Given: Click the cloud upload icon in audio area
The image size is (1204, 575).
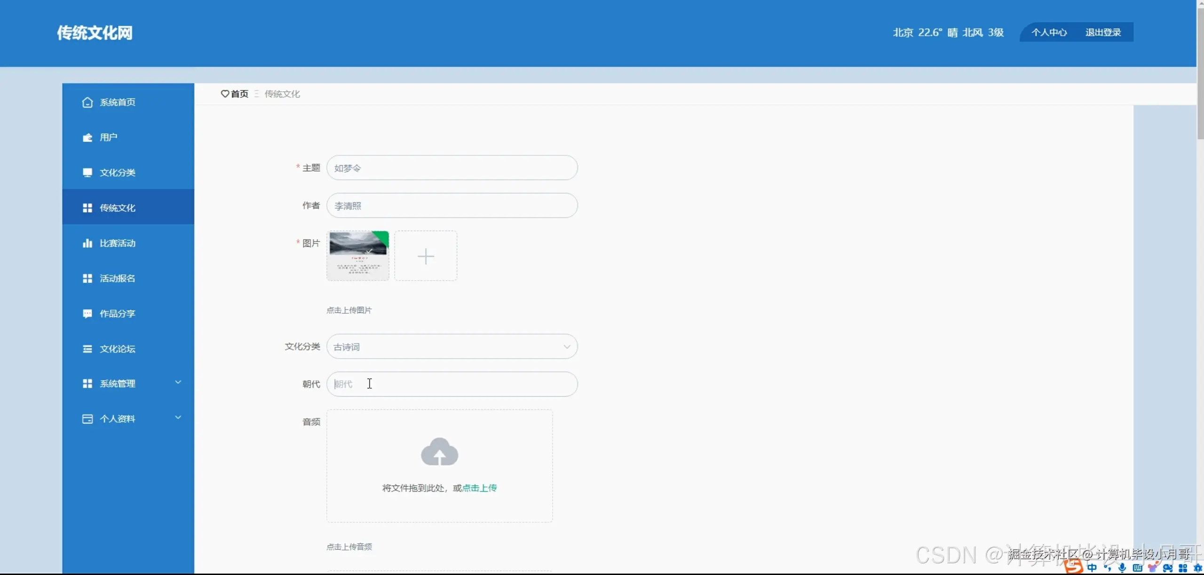Looking at the screenshot, I should pos(439,452).
